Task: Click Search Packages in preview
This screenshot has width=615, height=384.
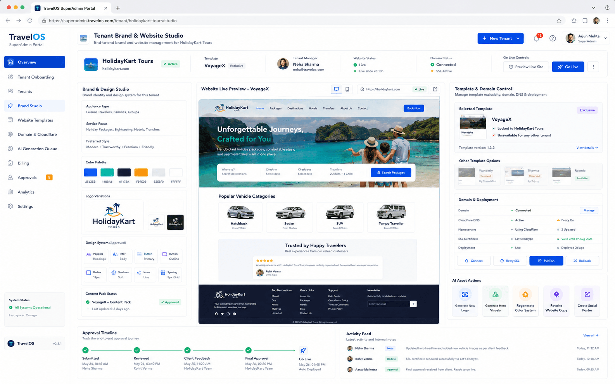Action: point(391,173)
